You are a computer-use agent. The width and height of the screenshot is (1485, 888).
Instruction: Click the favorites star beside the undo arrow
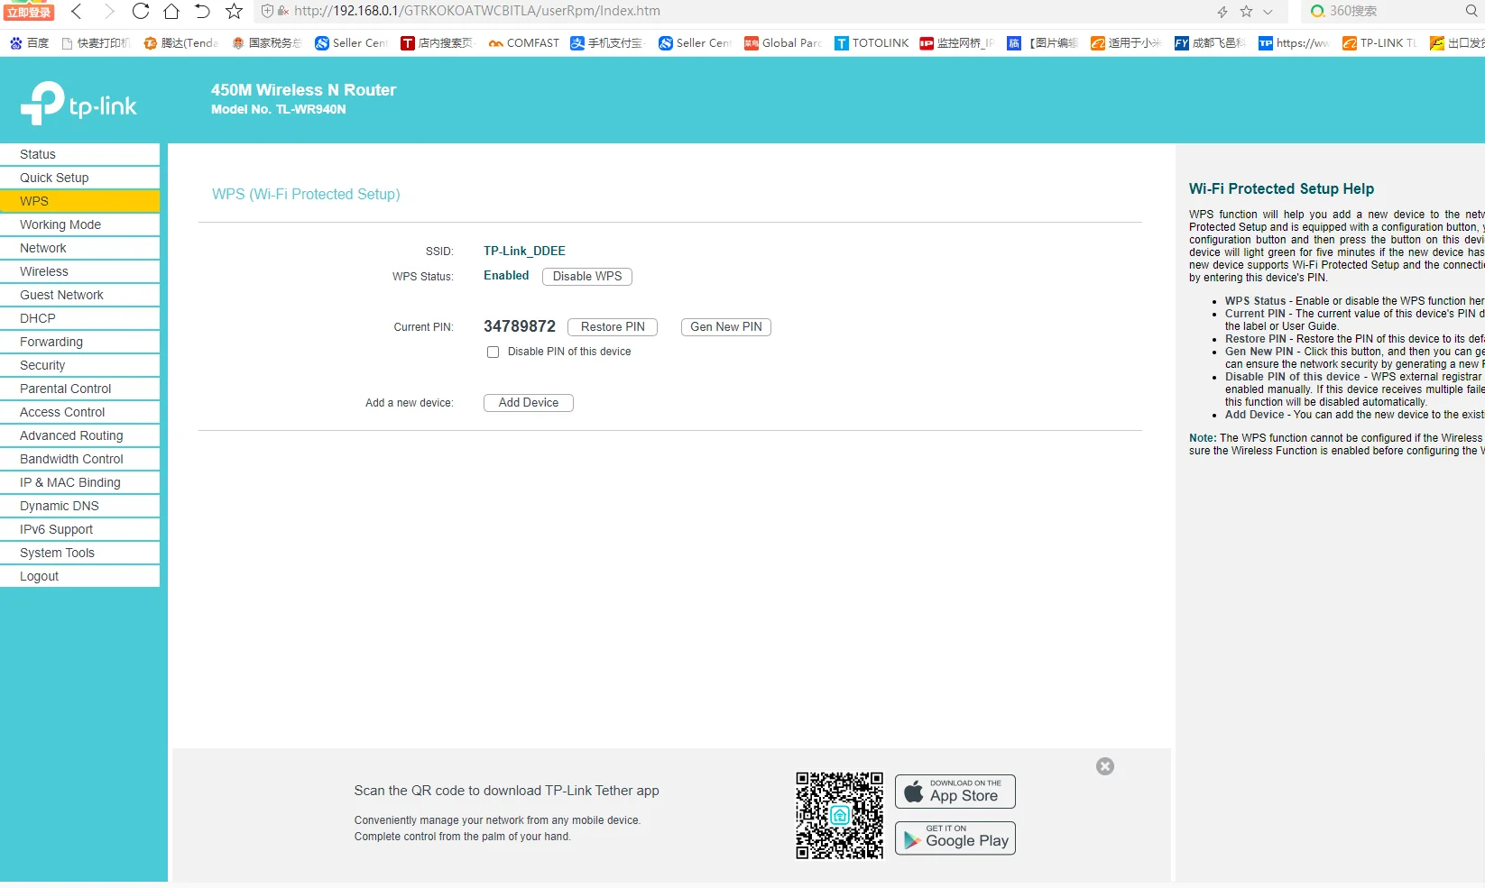point(234,12)
